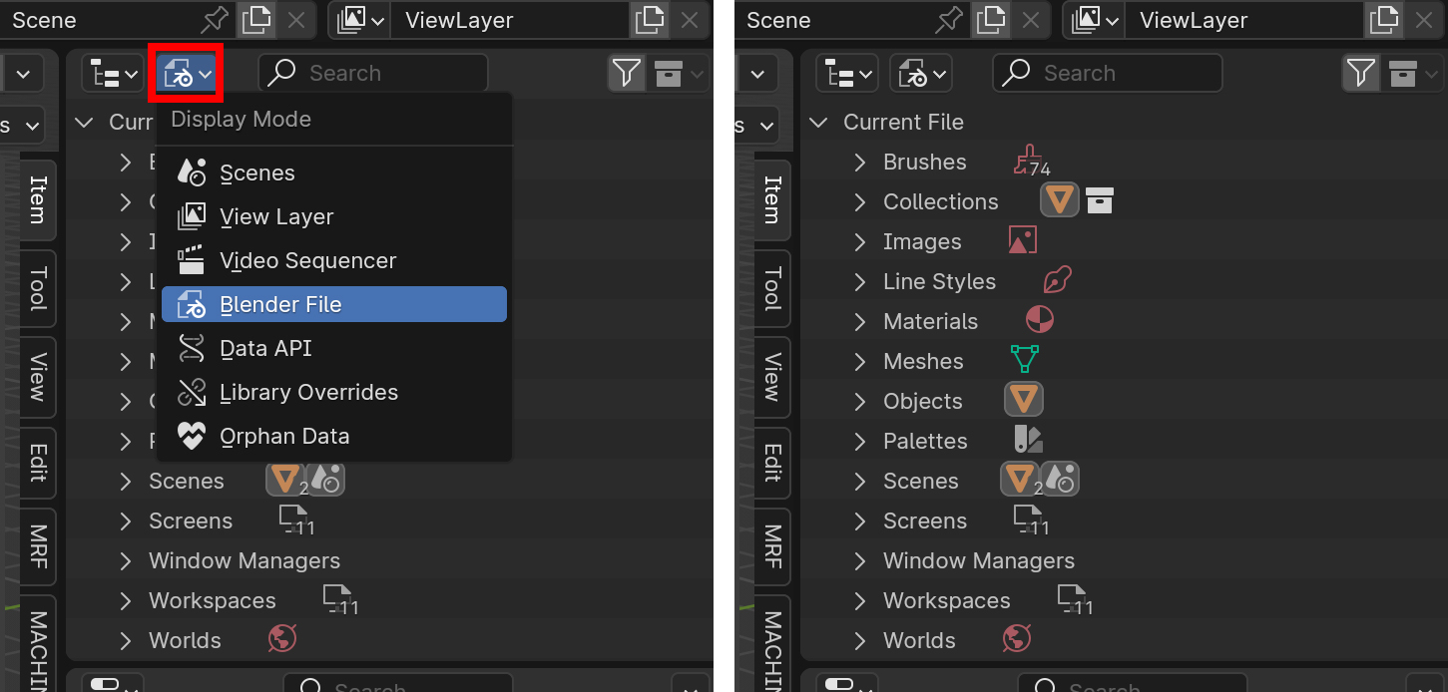Click the Worlds globe icon in right panel
Viewport: 1448px width, 692px height.
click(x=1017, y=638)
